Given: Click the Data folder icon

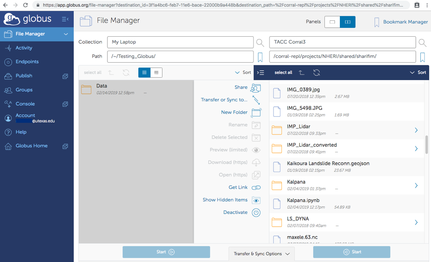Looking at the screenshot, I should pyautogui.click(x=86, y=89).
